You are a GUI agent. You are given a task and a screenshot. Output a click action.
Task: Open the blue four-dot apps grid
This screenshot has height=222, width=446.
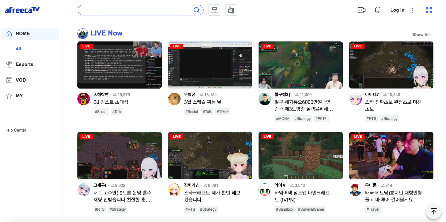coord(429,10)
